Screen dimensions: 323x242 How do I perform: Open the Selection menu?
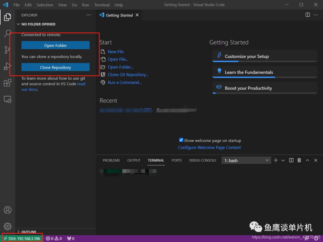45,5
